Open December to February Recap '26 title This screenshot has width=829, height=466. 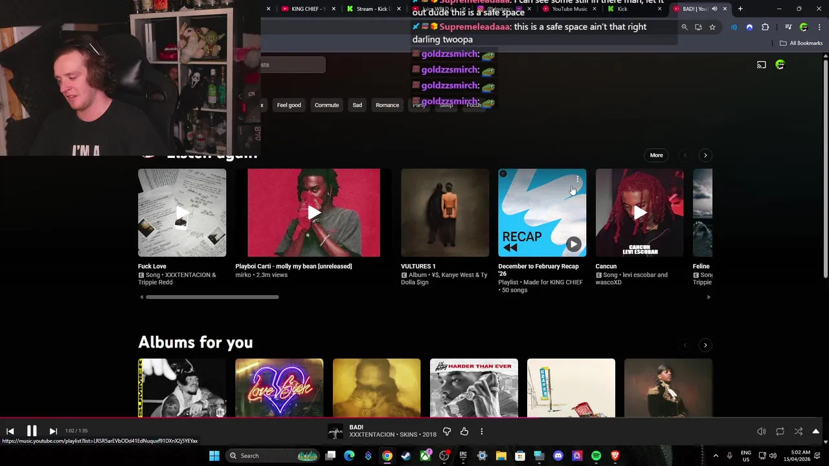click(538, 270)
